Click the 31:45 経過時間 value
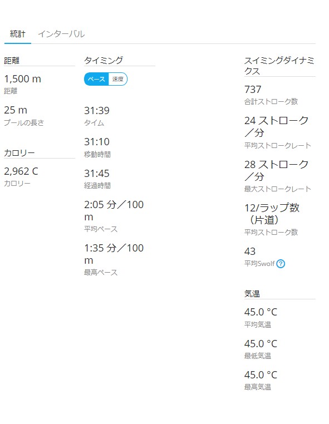This screenshot has width=329, height=424. pos(97,174)
